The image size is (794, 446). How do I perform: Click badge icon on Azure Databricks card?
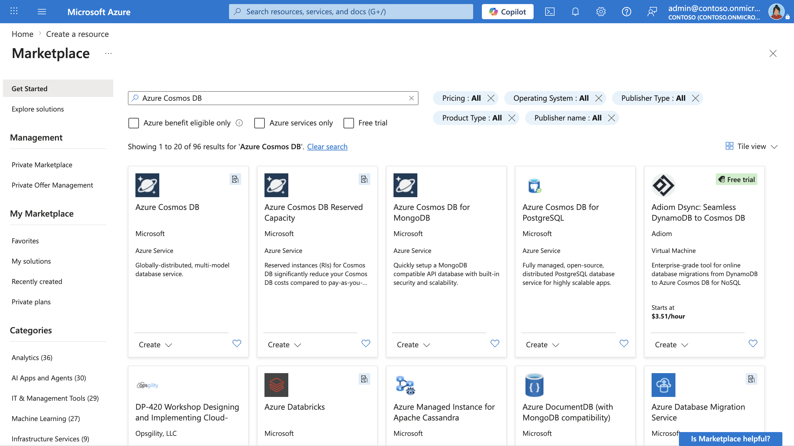pos(364,379)
